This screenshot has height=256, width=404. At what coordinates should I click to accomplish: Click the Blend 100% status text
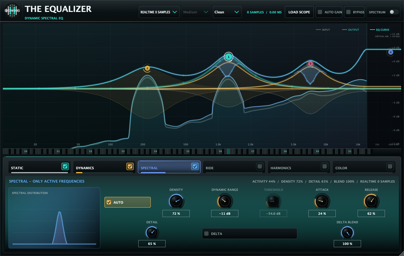[x=344, y=181]
